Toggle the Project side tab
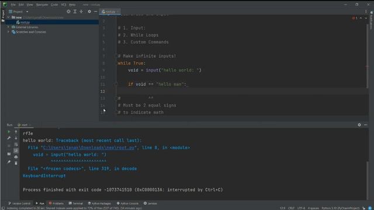Viewport: 374px width, 210px height. [x=3, y=16]
